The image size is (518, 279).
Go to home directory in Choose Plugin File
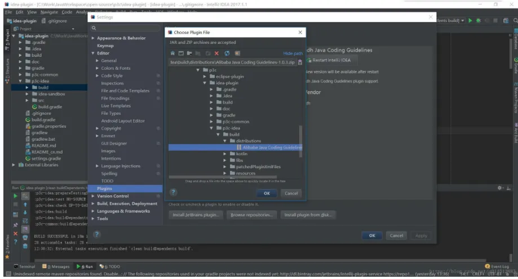coord(172,53)
